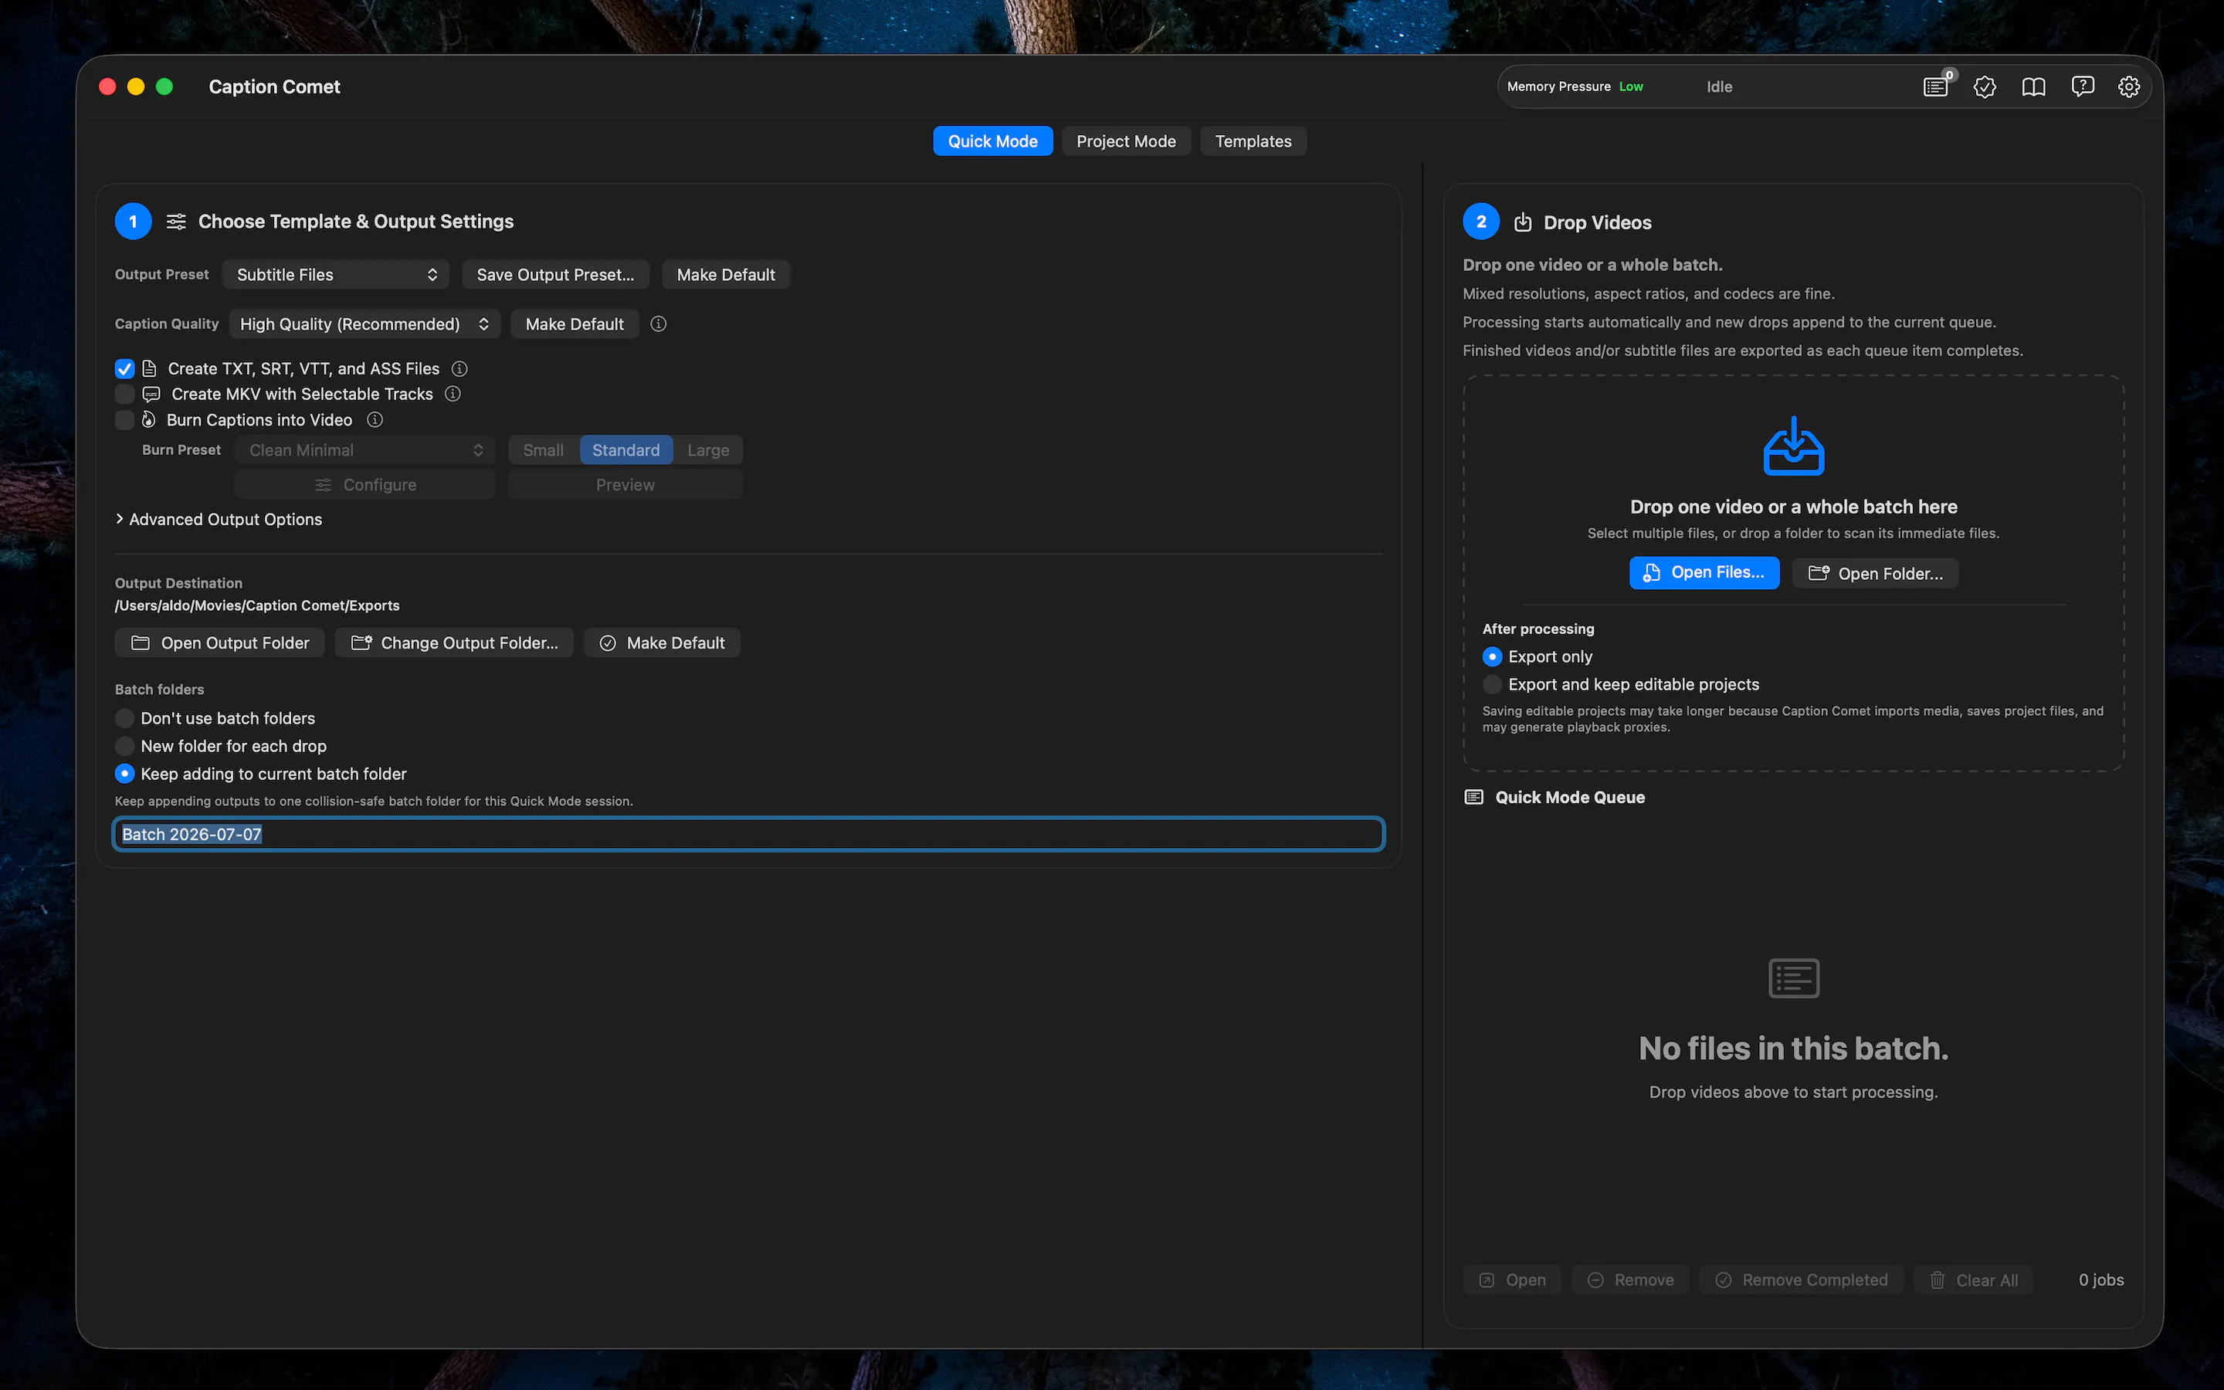Click info icon beside Create MKV option
Image resolution: width=2224 pixels, height=1390 pixels.
[x=453, y=394]
